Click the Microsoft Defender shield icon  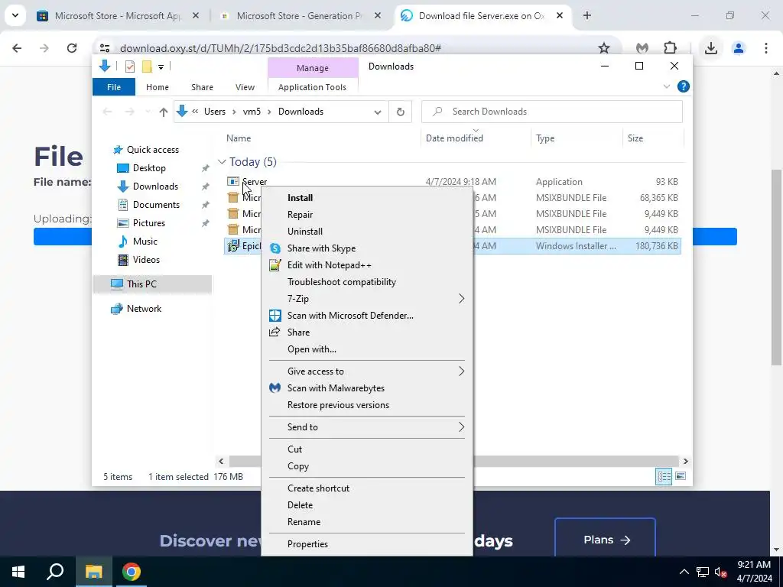tap(275, 316)
